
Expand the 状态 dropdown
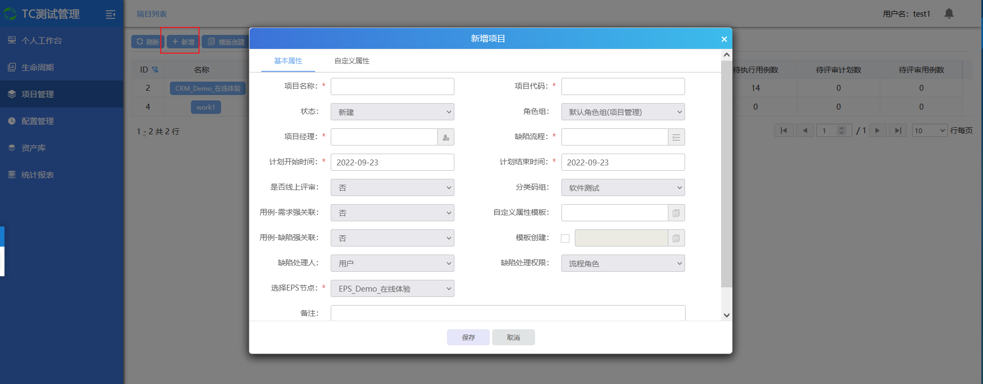(392, 112)
